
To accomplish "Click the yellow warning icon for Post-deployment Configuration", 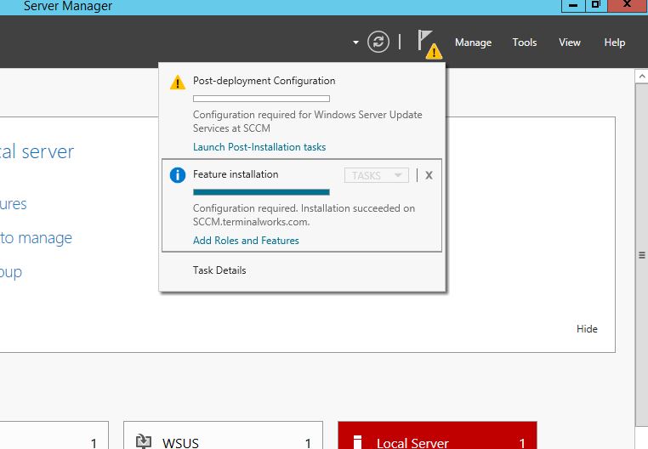I will point(178,82).
